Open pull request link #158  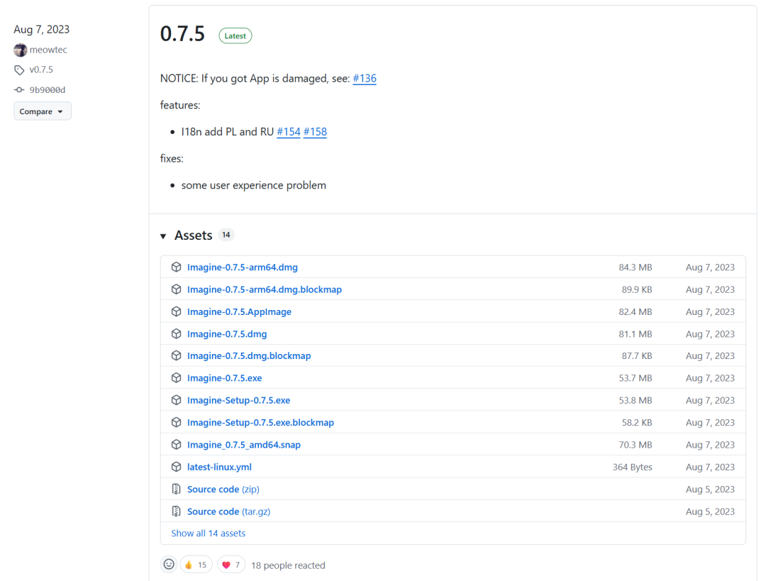tap(315, 132)
